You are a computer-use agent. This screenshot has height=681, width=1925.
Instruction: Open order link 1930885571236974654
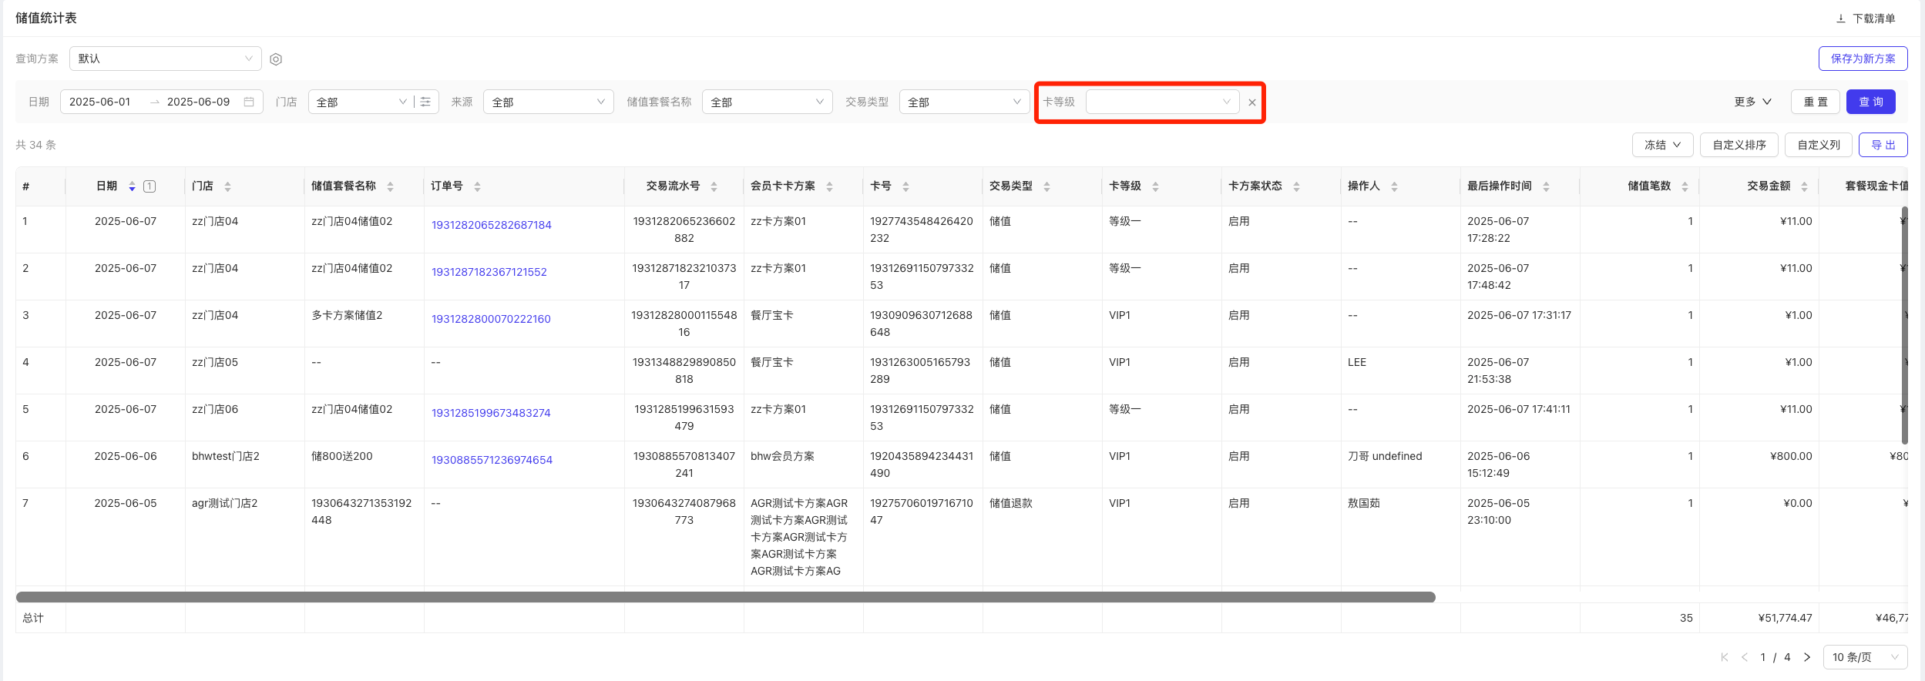coord(492,460)
